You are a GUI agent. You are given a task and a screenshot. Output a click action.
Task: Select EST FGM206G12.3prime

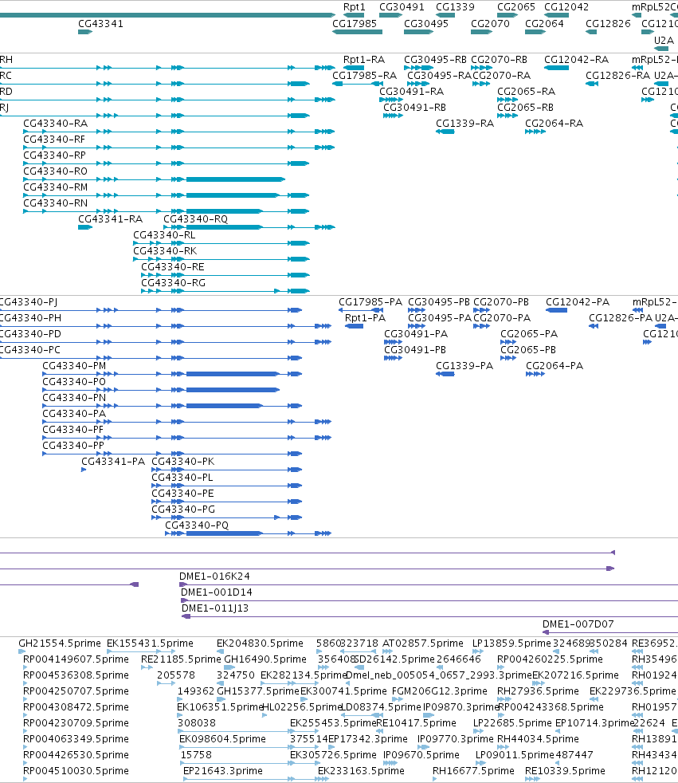pos(439,691)
